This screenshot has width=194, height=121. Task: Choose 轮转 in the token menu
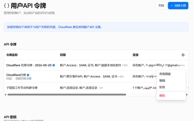tap(162, 87)
